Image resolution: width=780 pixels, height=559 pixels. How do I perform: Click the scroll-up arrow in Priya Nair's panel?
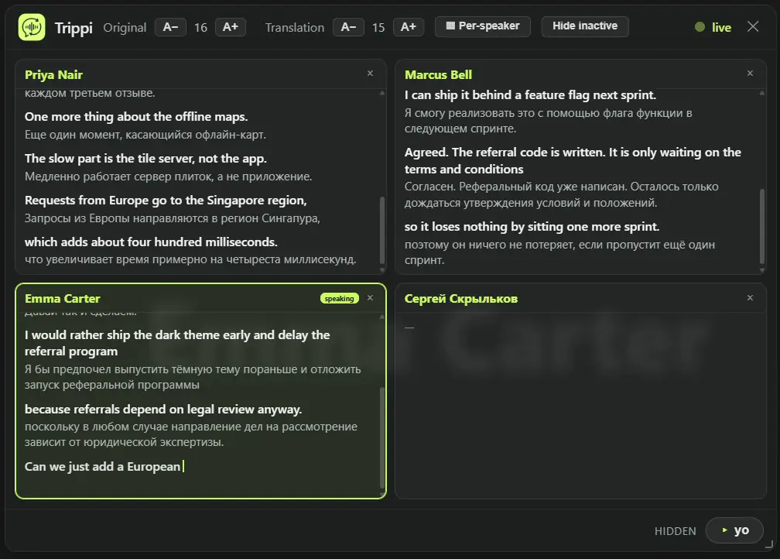pos(382,93)
